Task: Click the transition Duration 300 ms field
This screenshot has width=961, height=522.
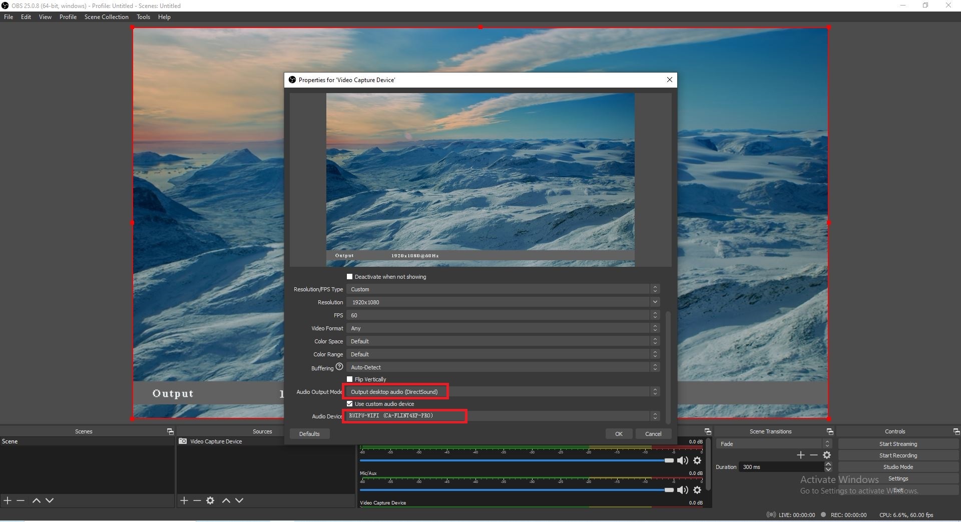Action: coord(782,467)
